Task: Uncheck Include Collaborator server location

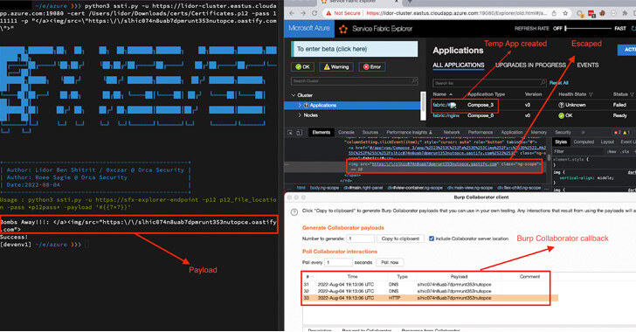Action: point(432,239)
